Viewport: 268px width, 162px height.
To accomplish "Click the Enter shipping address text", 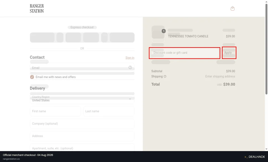I will point(220,76).
